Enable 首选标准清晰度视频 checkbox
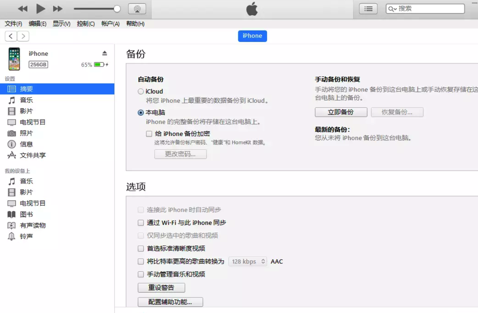 (x=141, y=249)
